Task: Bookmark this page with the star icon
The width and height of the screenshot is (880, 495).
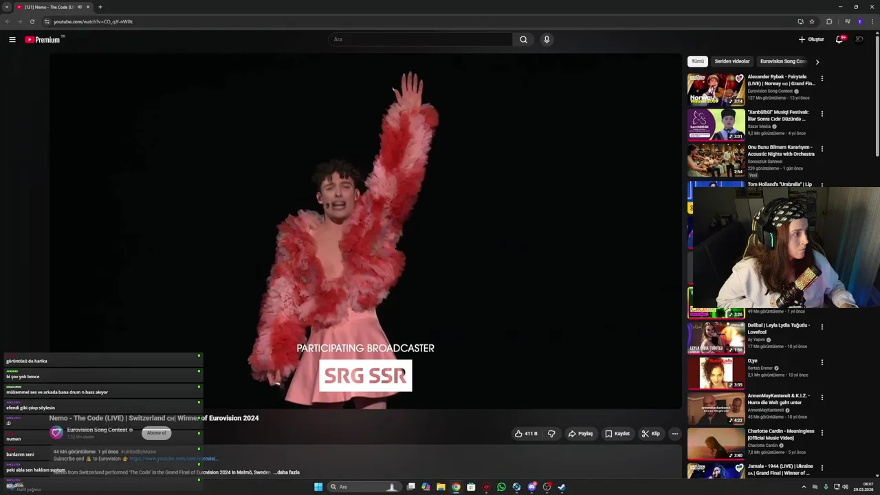Action: point(812,21)
